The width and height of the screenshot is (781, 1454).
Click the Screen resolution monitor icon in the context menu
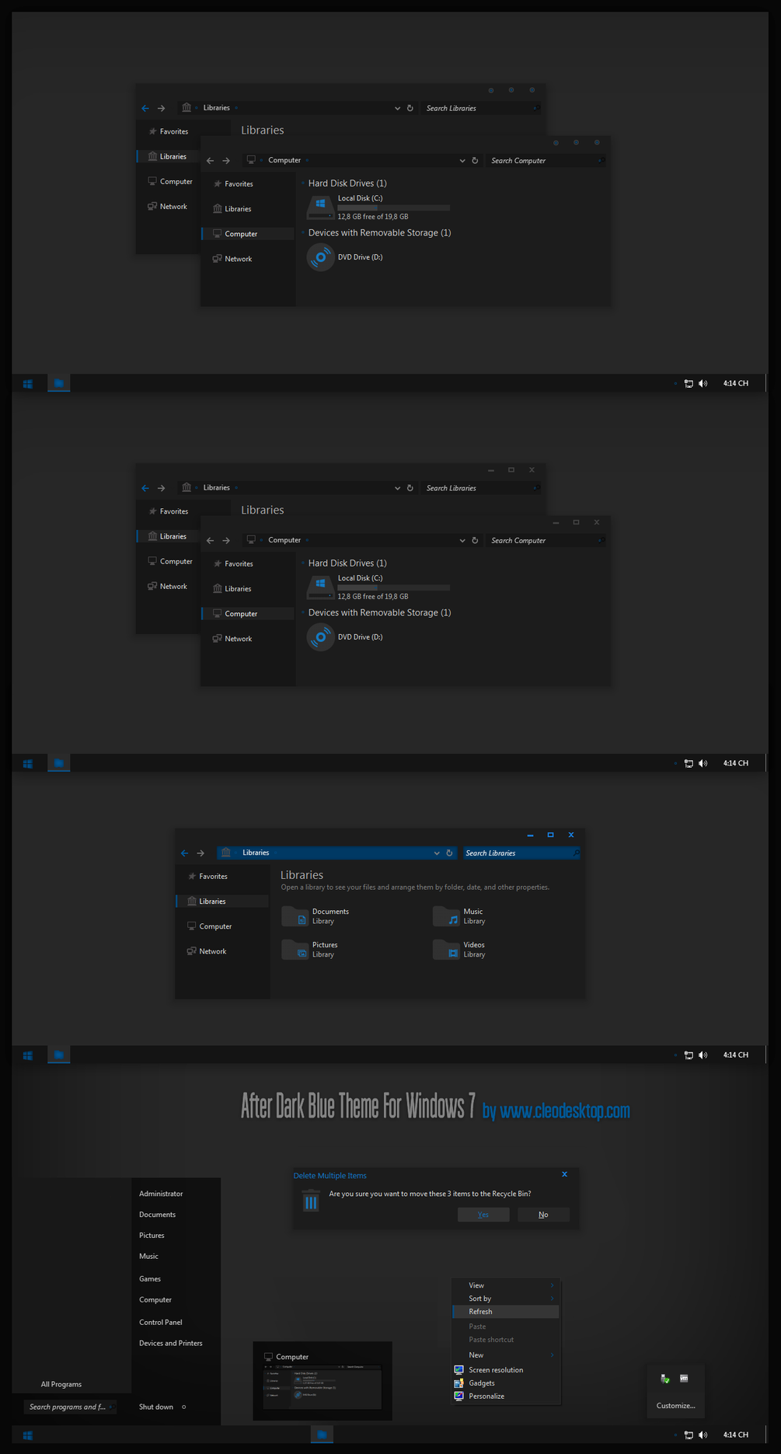(x=458, y=1370)
